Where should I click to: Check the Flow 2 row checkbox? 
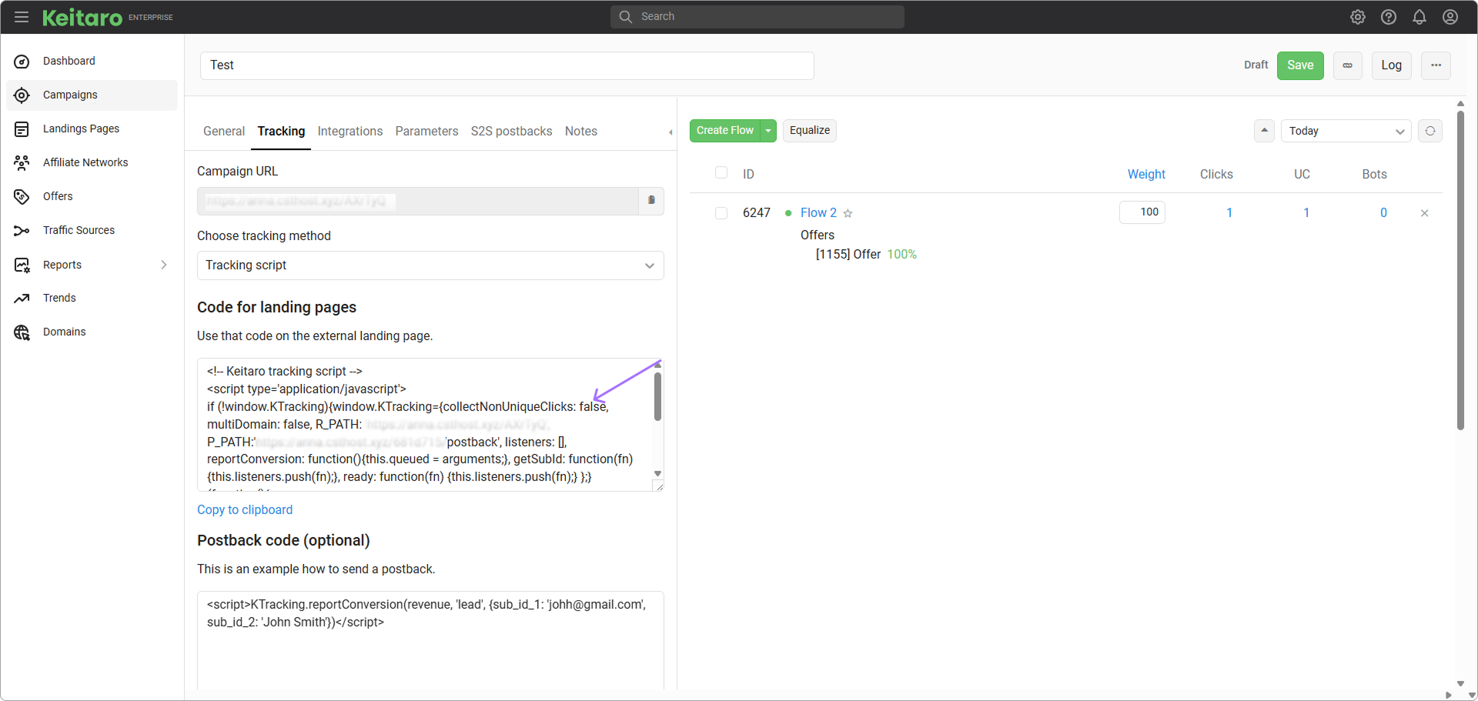pos(721,213)
